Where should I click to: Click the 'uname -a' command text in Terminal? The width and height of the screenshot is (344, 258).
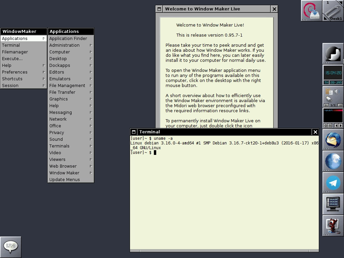coord(163,138)
